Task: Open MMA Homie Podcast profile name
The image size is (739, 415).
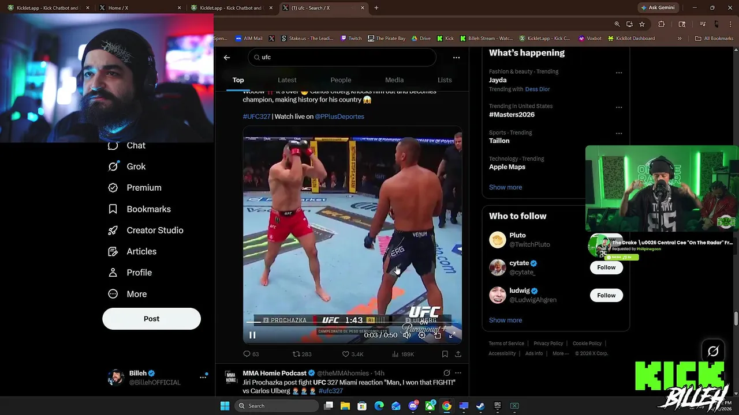Action: [x=274, y=373]
